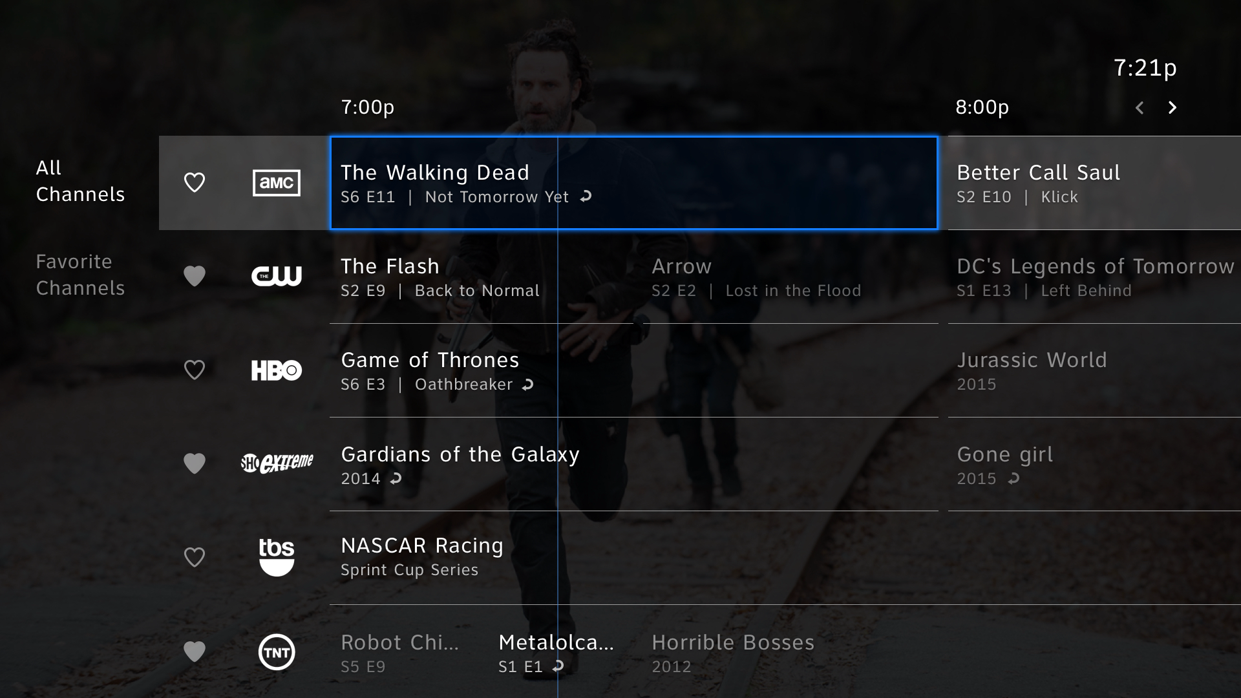This screenshot has width=1241, height=698.
Task: Toggle the heart for the HBO channel
Action: 195,370
